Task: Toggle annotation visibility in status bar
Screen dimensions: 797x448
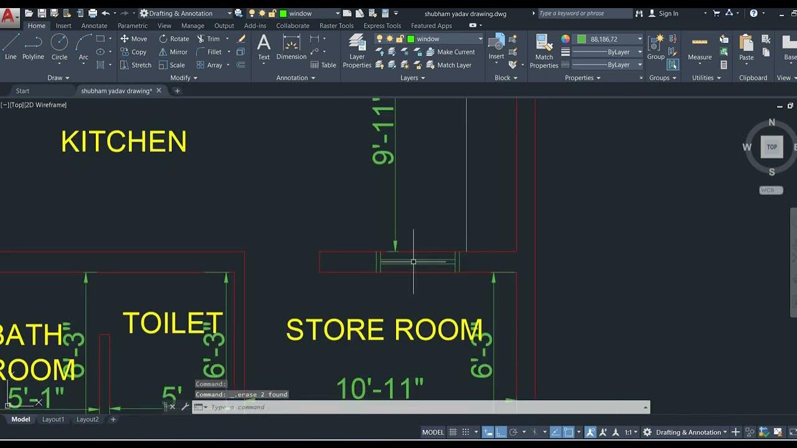Action: pos(590,432)
